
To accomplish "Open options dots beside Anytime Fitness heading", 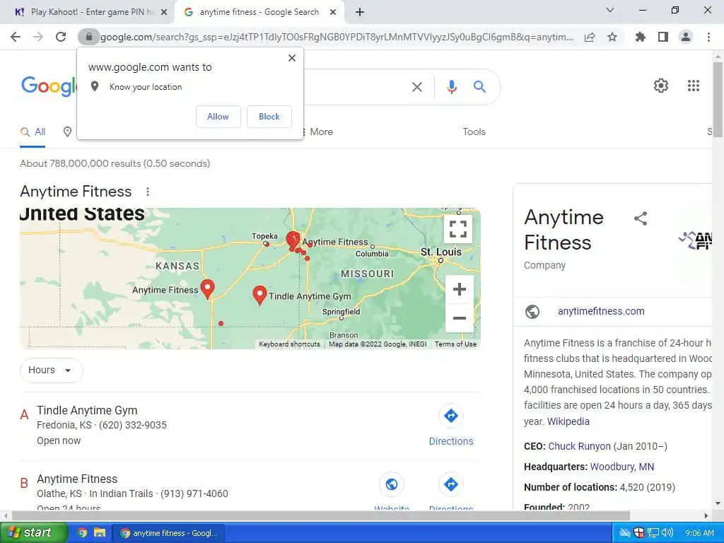I will (148, 192).
